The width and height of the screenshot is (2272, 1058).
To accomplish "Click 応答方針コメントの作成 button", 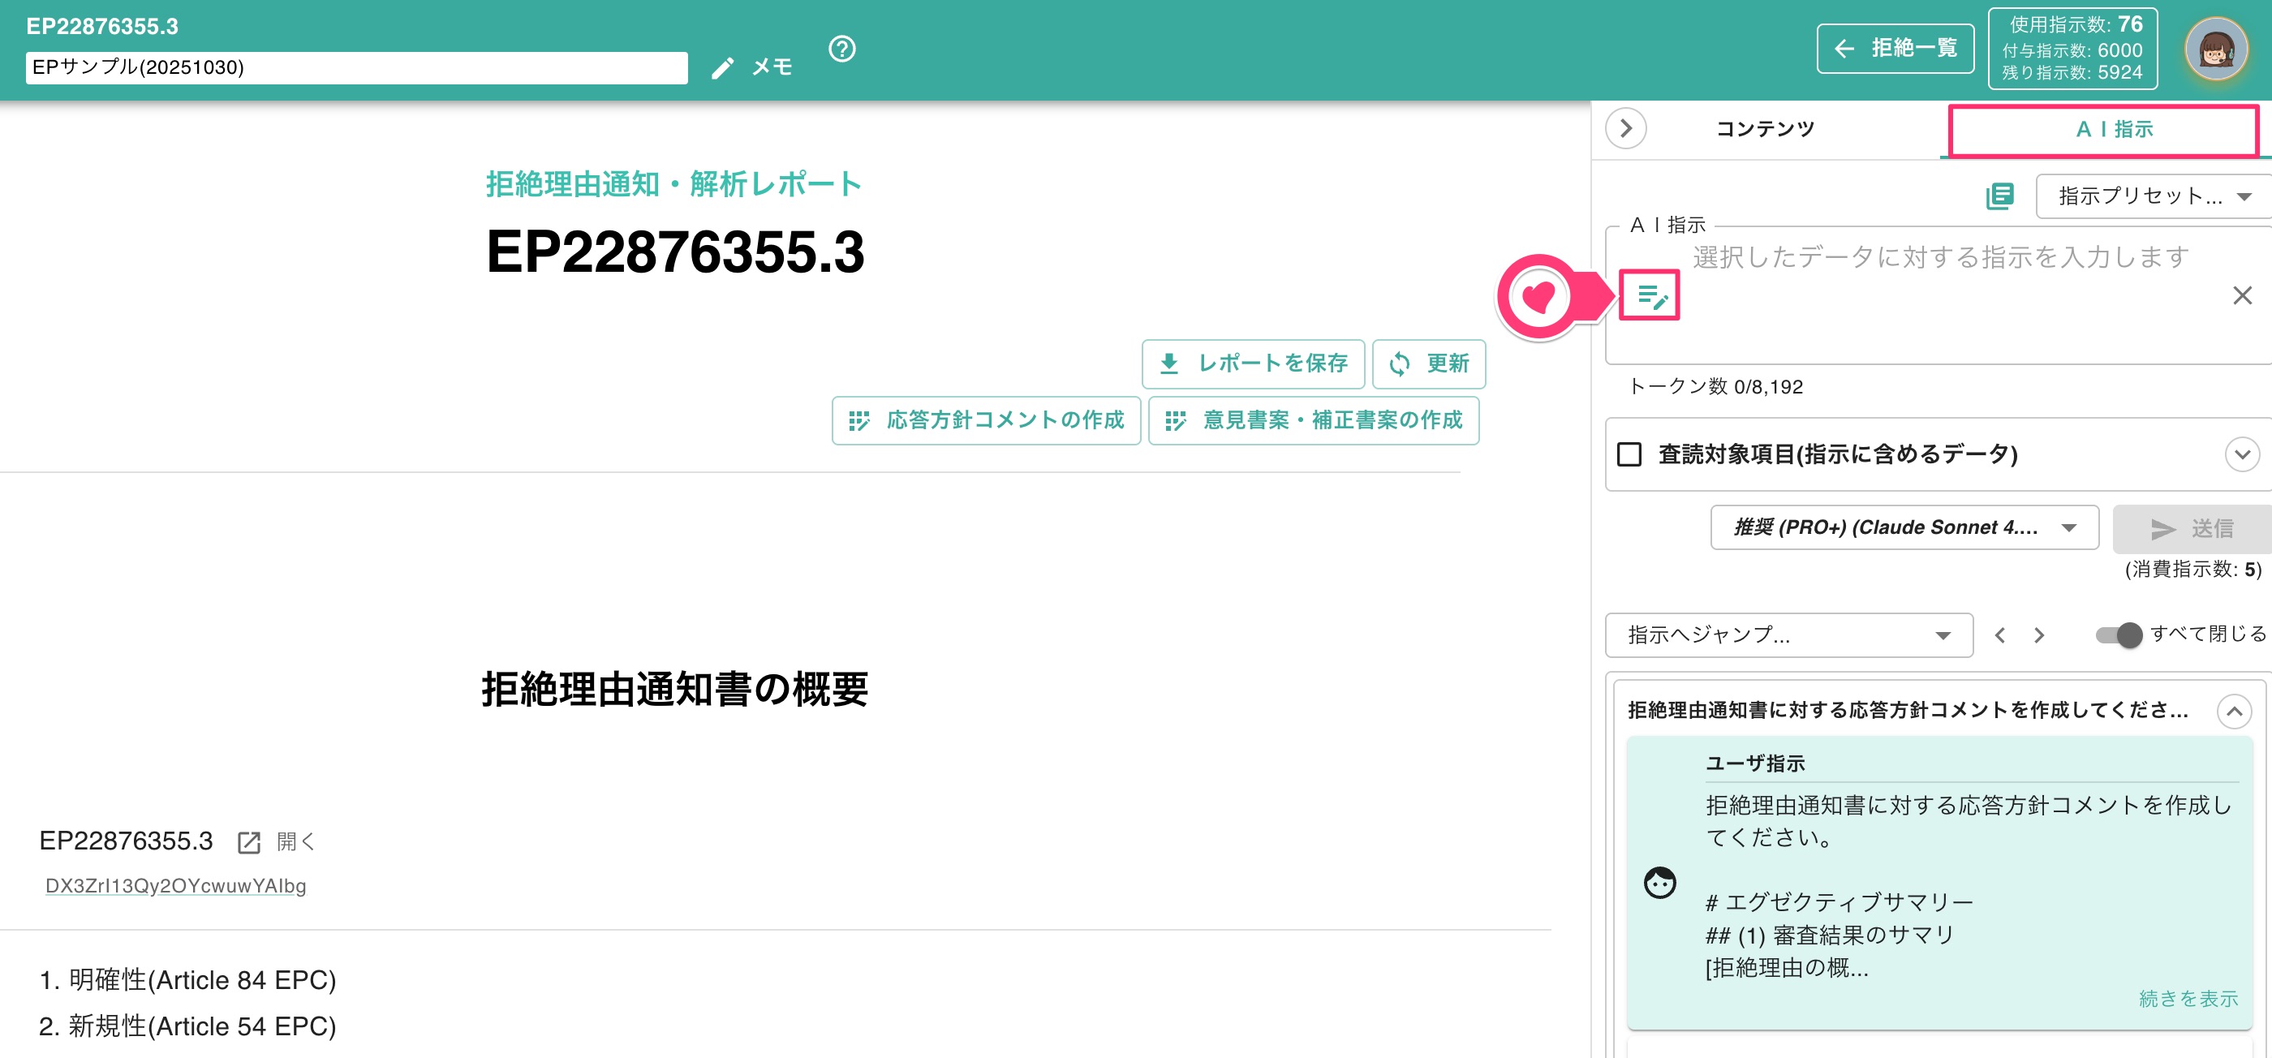I will tap(986, 420).
